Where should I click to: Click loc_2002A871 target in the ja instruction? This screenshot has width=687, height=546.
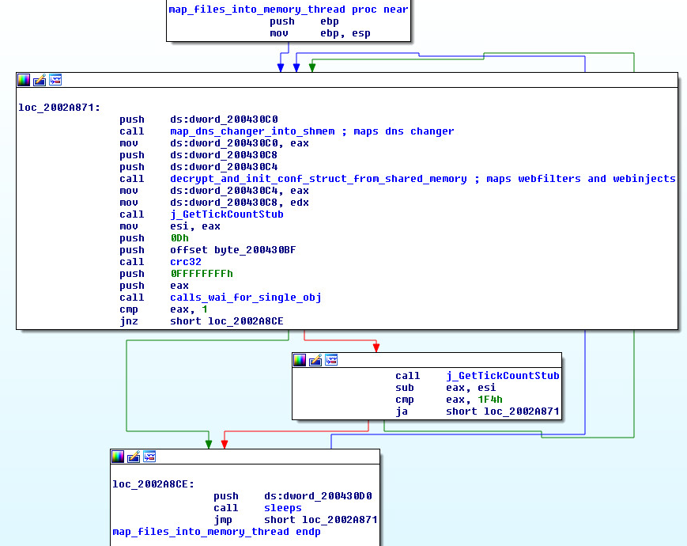[521, 411]
